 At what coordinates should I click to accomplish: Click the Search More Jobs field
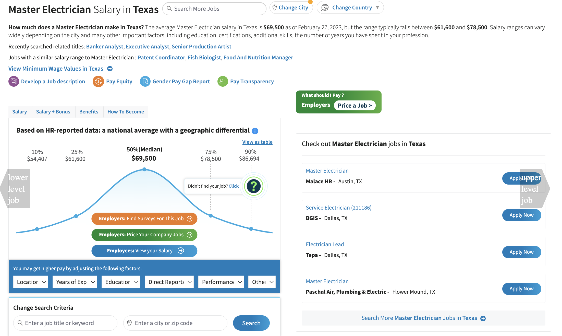[214, 9]
